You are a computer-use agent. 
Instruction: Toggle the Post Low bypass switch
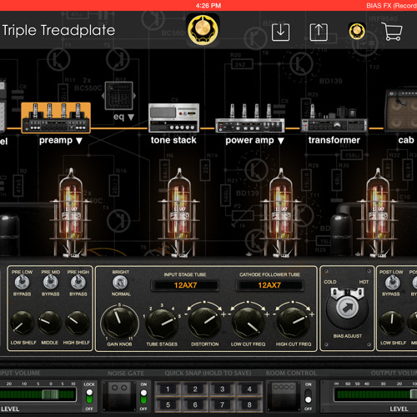tap(392, 282)
